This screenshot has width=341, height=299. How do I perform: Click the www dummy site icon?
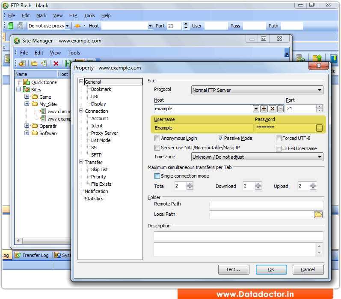[43, 111]
